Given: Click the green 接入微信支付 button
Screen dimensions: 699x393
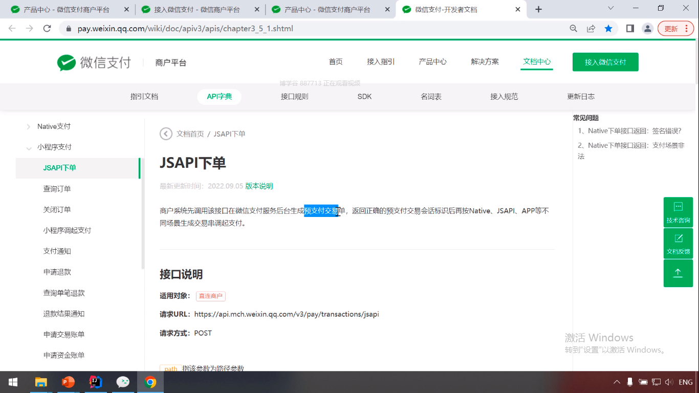Looking at the screenshot, I should [605, 62].
